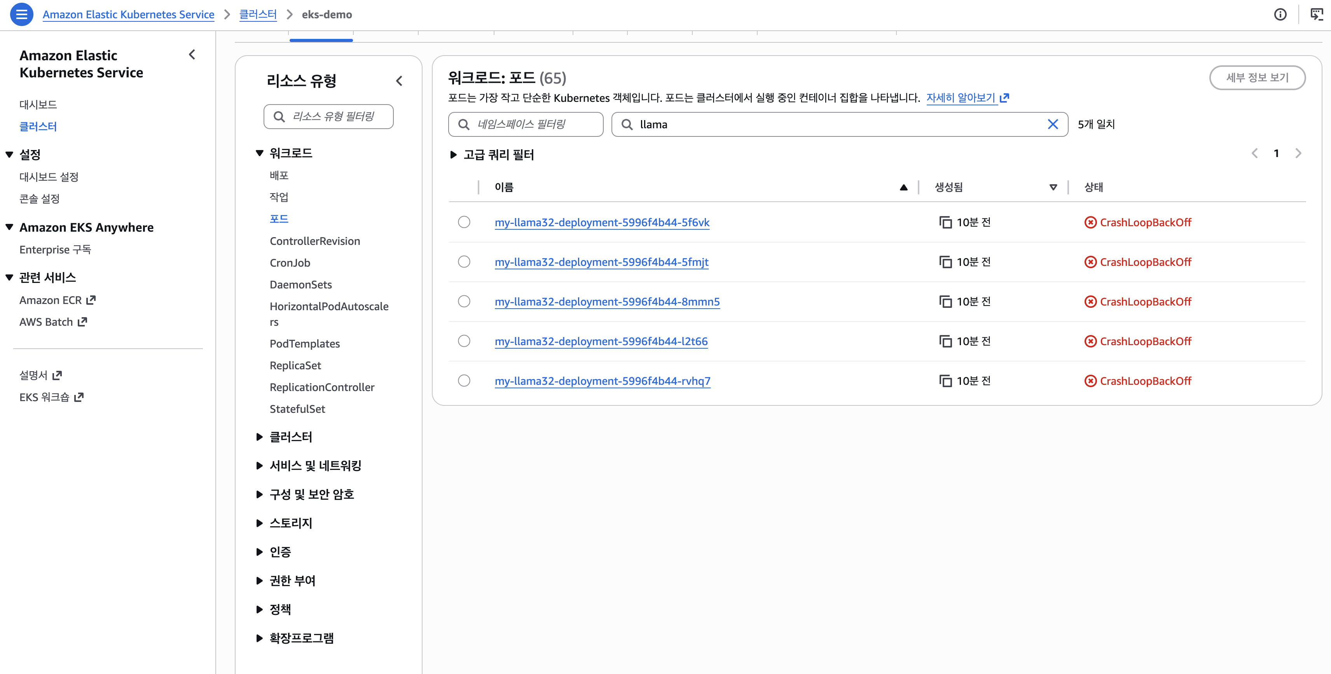
Task: Expand the 인증 resource group
Action: (x=259, y=552)
